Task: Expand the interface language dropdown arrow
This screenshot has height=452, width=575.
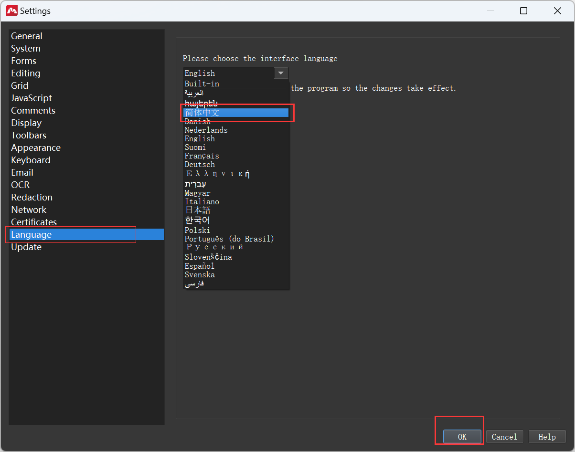Action: 281,73
